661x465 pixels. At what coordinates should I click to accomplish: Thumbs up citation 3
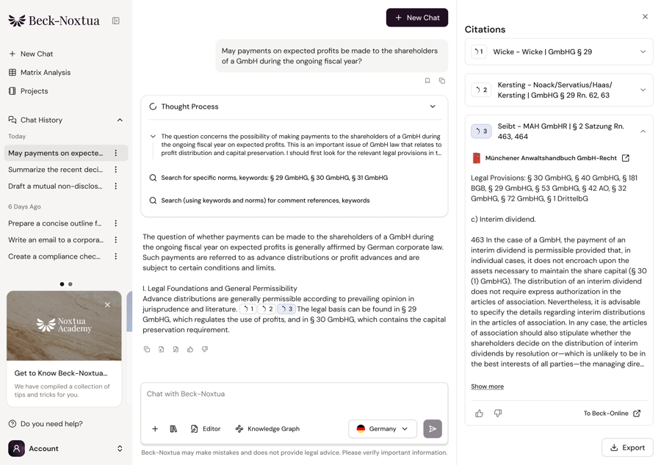pos(479,413)
